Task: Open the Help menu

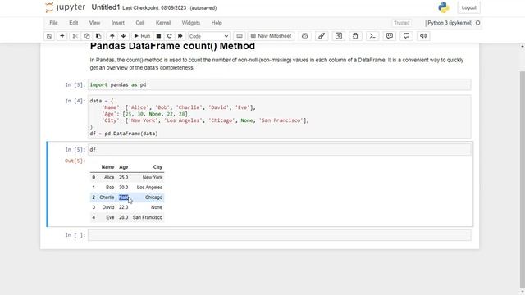Action: click(x=217, y=23)
